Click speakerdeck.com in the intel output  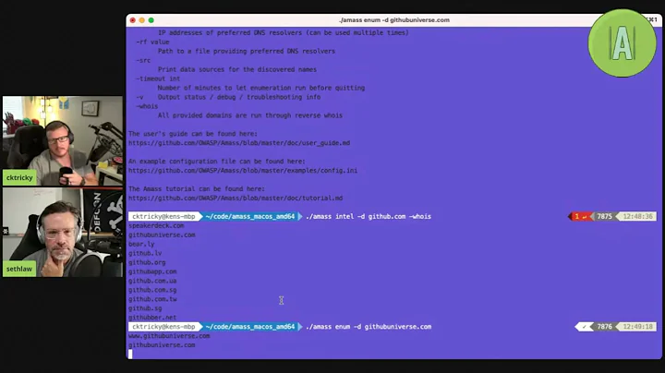156,225
